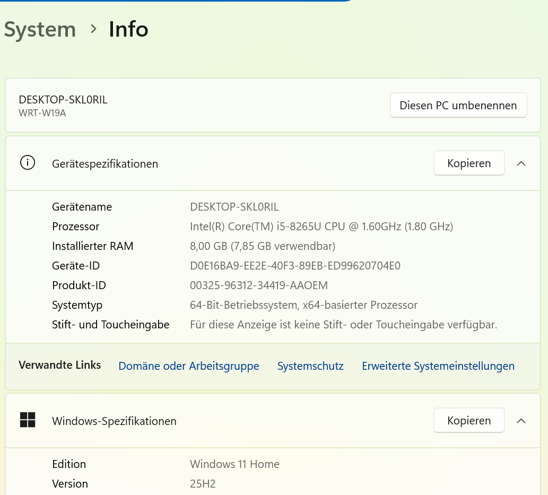
Task: Click the text about keine Stift- oder Toucheingabe
Action: 344,325
